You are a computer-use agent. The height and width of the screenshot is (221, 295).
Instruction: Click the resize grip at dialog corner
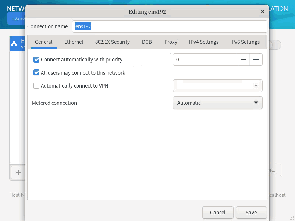click(292, 218)
